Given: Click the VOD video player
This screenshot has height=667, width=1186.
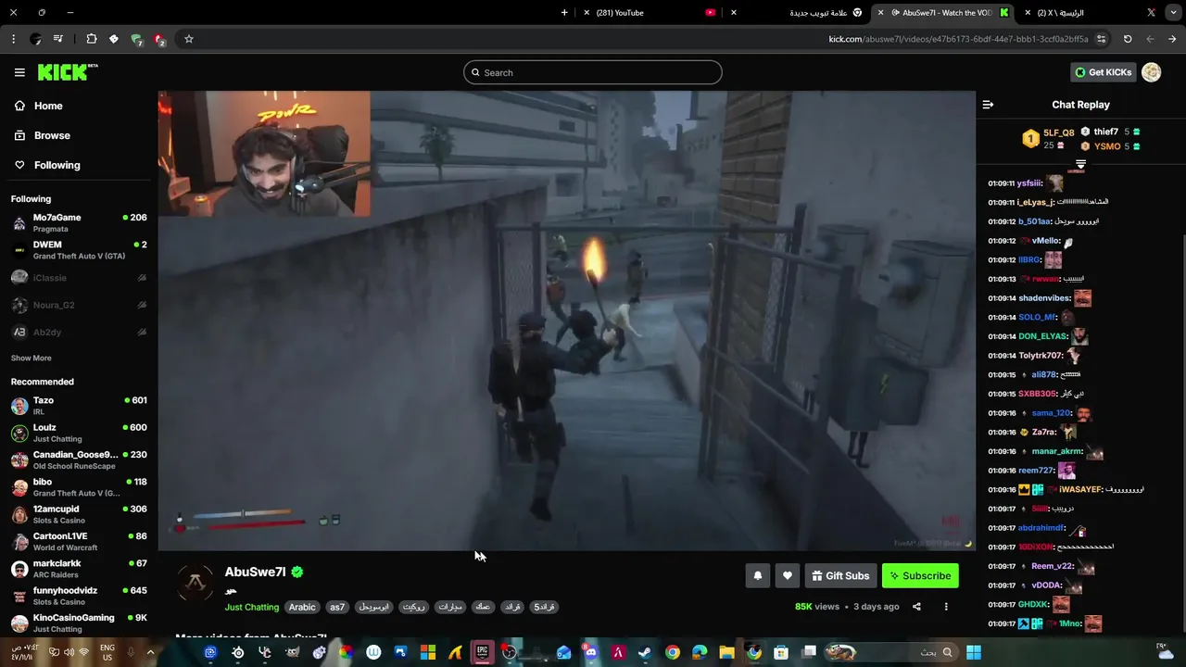Looking at the screenshot, I should pos(566,321).
